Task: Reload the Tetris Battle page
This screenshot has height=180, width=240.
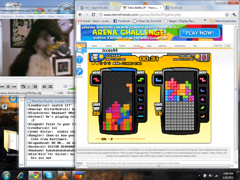Action: click(x=94, y=15)
